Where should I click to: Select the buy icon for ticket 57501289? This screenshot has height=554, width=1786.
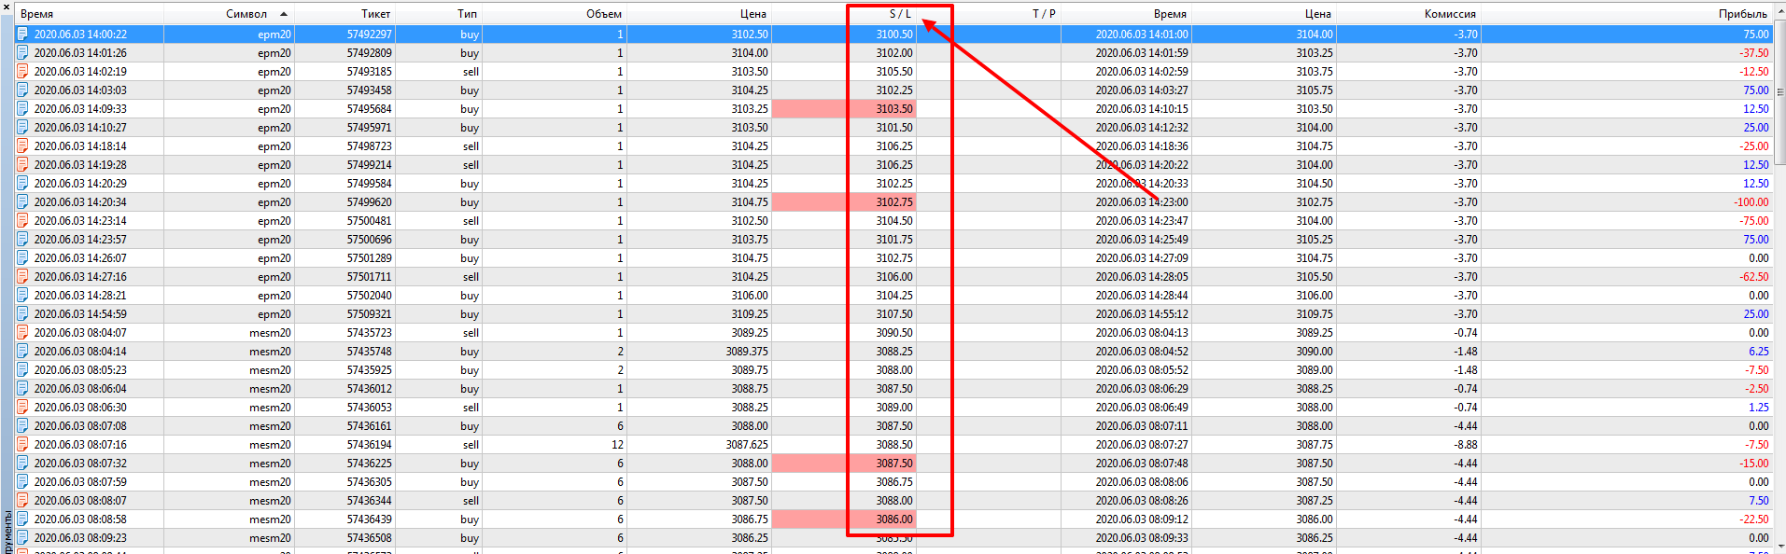click(23, 258)
